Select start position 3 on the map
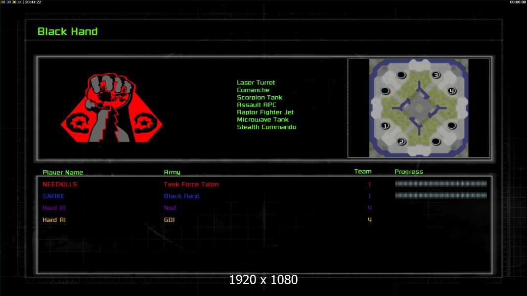 click(436, 75)
